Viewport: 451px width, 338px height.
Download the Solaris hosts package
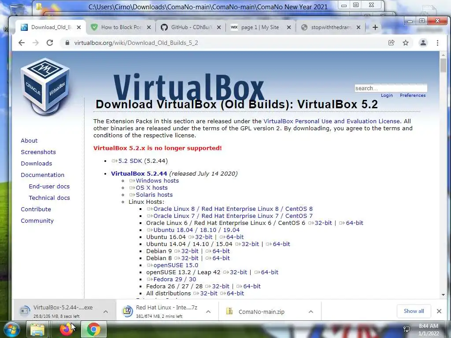[x=151, y=195]
